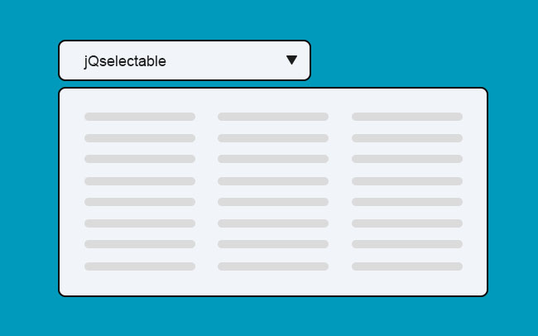The height and width of the screenshot is (336, 538).
Task: Select sixth item in right column
Action: (x=407, y=223)
